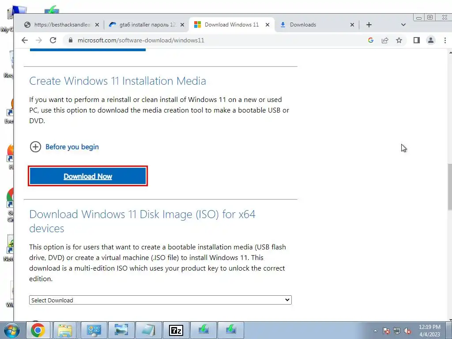The height and width of the screenshot is (339, 452).
Task: Open the Windows Start menu
Action: click(11, 330)
